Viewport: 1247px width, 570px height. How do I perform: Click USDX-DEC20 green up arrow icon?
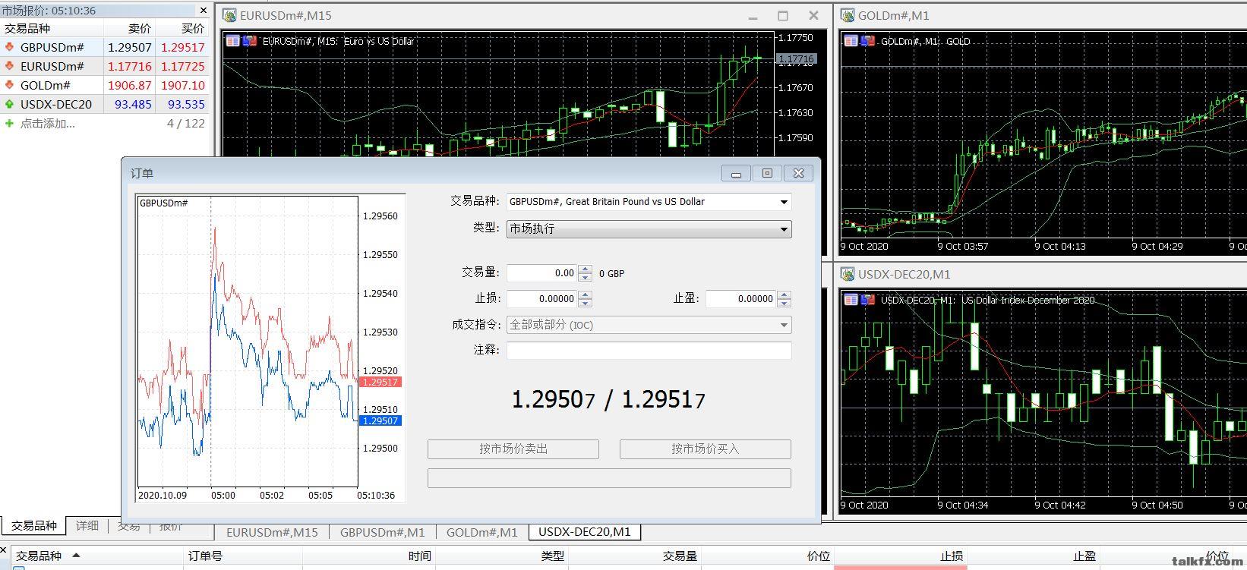[9, 104]
